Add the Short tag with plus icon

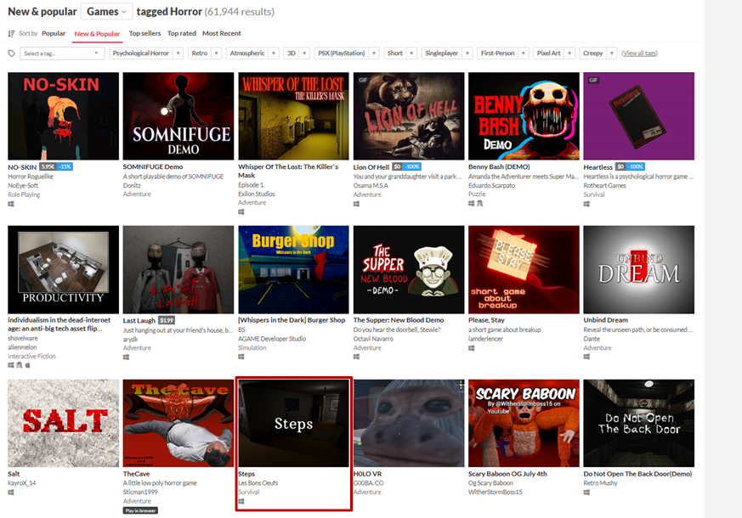click(x=411, y=53)
